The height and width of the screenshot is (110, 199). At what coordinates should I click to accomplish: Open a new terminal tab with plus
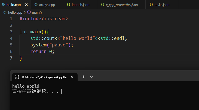(x=83, y=77)
